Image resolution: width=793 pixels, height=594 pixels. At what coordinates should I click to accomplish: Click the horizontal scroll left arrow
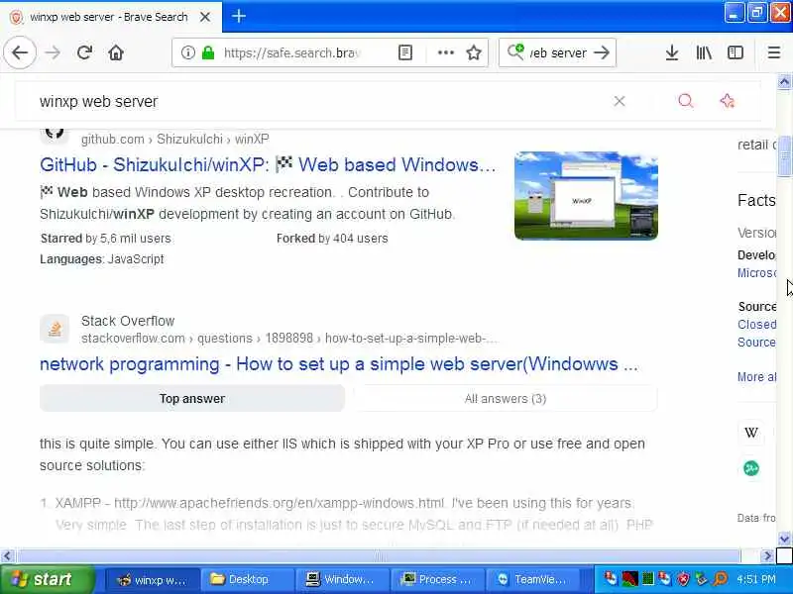[x=7, y=556]
